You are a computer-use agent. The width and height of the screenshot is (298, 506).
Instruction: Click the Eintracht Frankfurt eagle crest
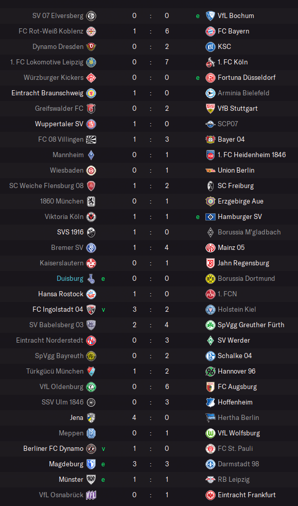tap(210, 495)
